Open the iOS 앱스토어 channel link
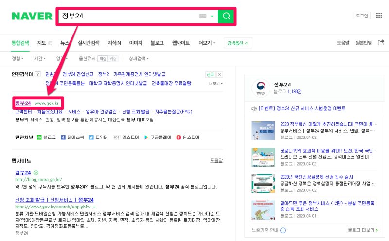The height and width of the screenshot is (241, 389). (126, 138)
